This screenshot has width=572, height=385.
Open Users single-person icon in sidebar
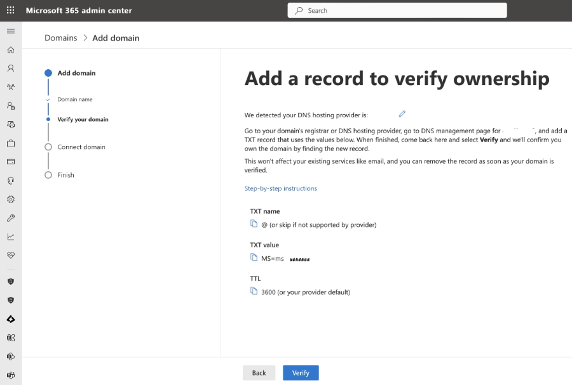11,69
